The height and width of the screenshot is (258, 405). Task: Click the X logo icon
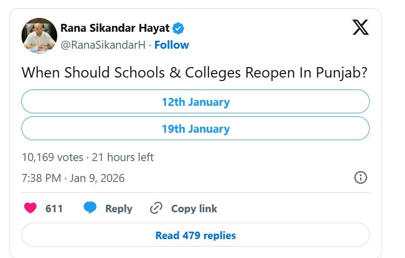click(360, 27)
